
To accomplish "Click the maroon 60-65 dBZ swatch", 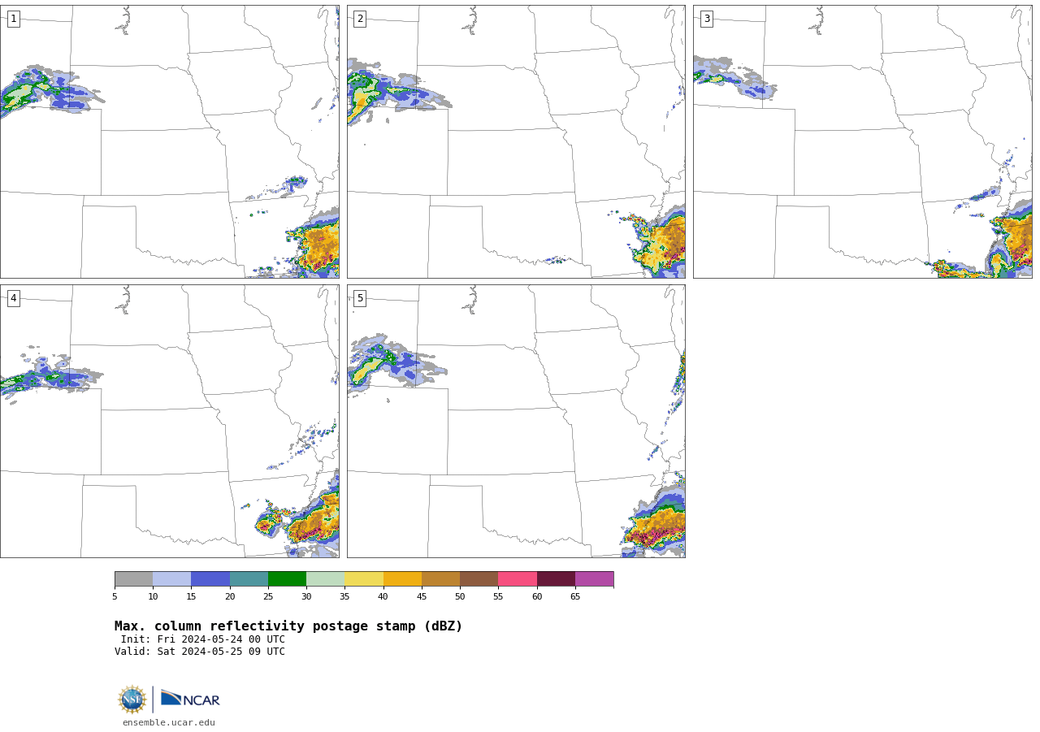I will pyautogui.click(x=556, y=578).
